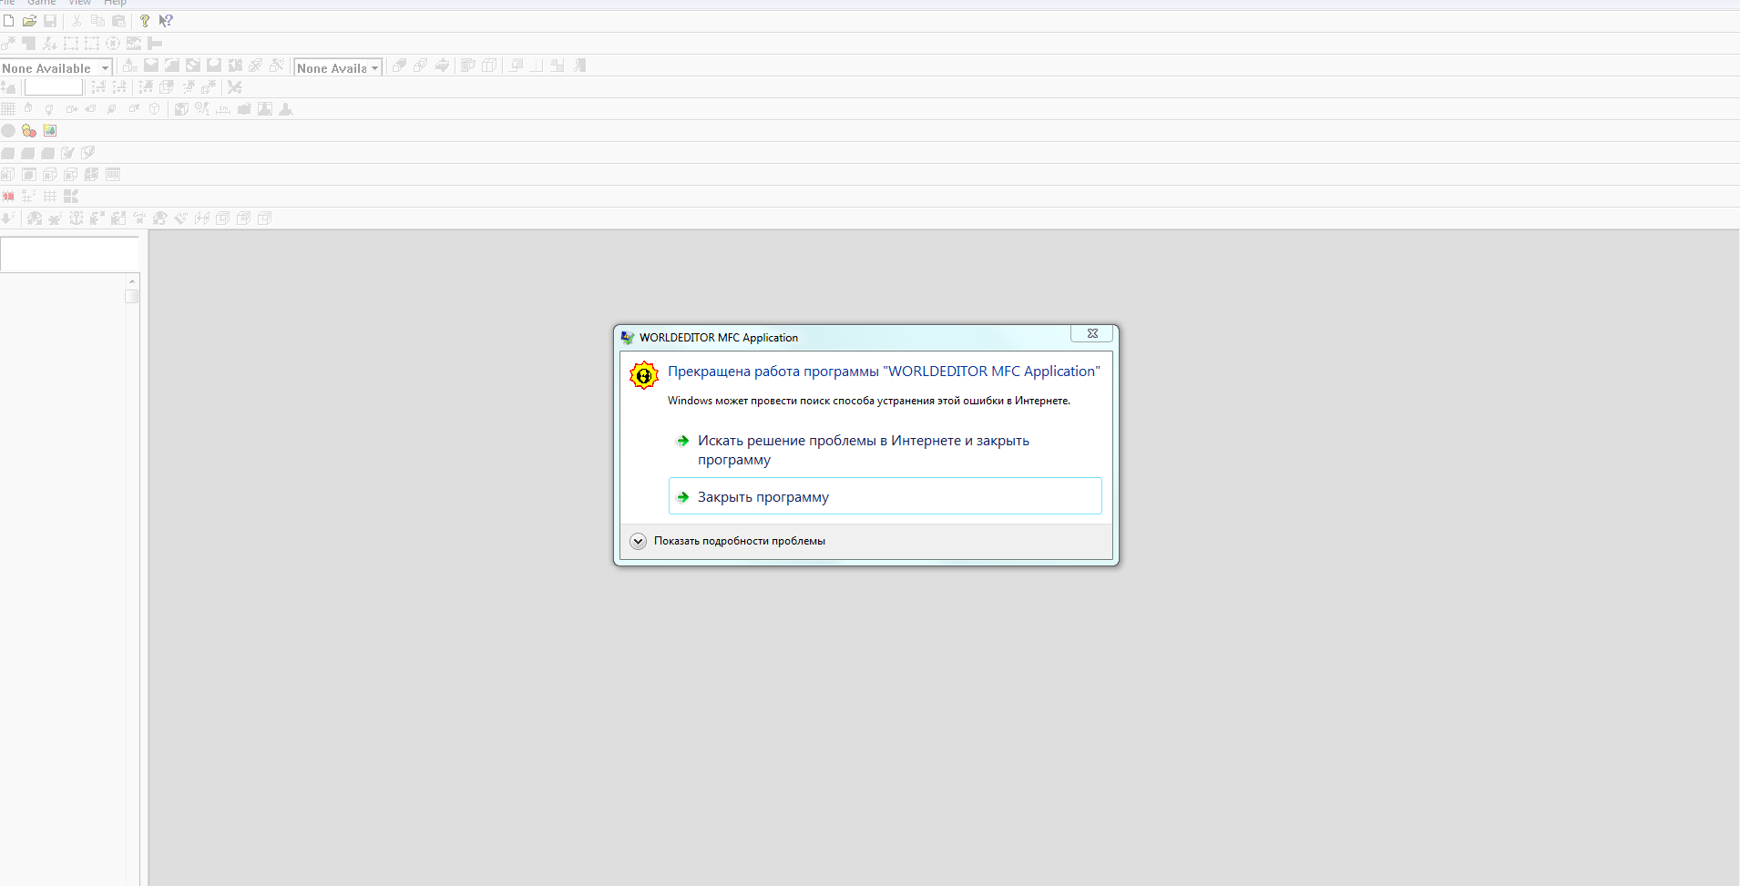1740x886 pixels.
Task: Open the Game menu
Action: coord(41,3)
